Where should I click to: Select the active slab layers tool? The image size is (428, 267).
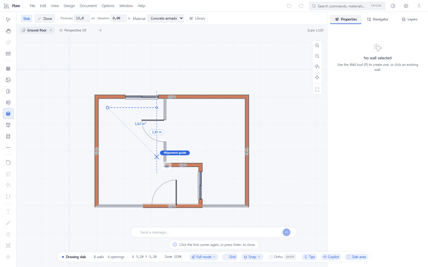click(8, 114)
